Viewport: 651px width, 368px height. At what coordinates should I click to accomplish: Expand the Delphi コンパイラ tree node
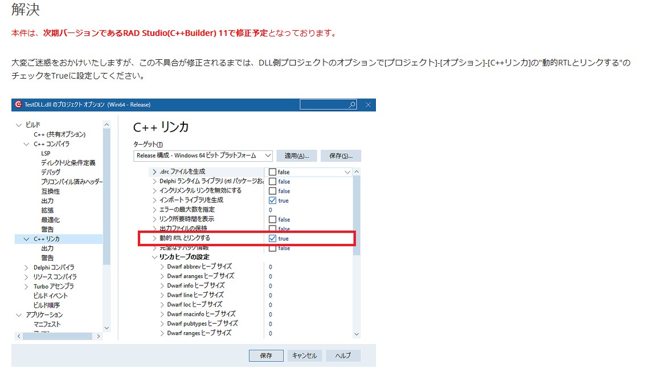click(x=26, y=268)
